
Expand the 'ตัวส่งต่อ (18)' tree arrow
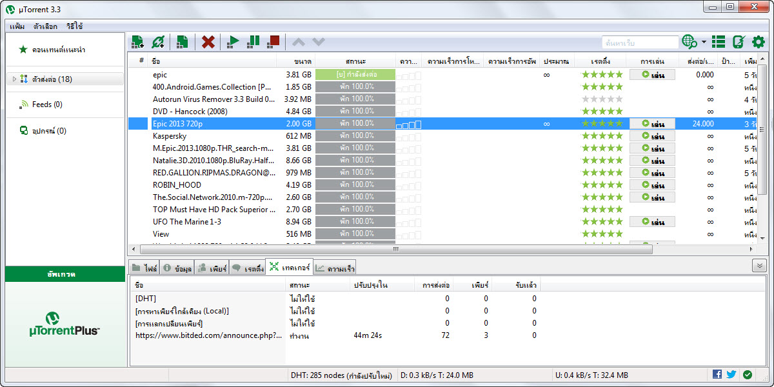tap(14, 79)
